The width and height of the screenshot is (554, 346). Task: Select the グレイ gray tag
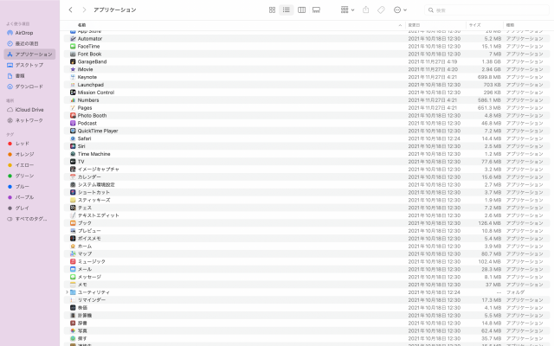point(22,208)
